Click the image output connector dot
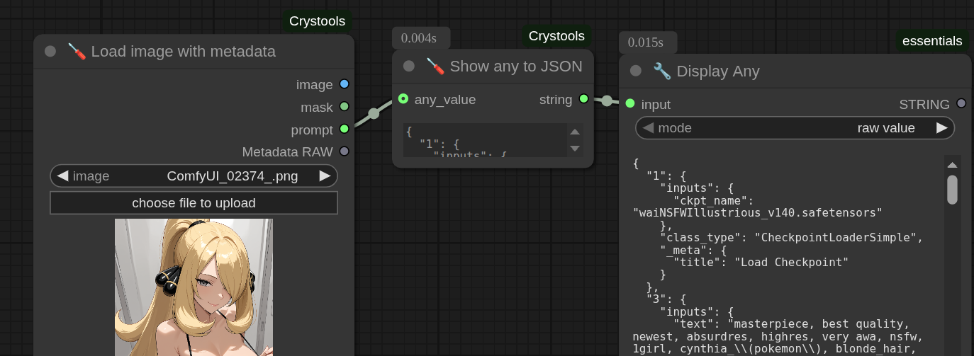 (x=345, y=84)
